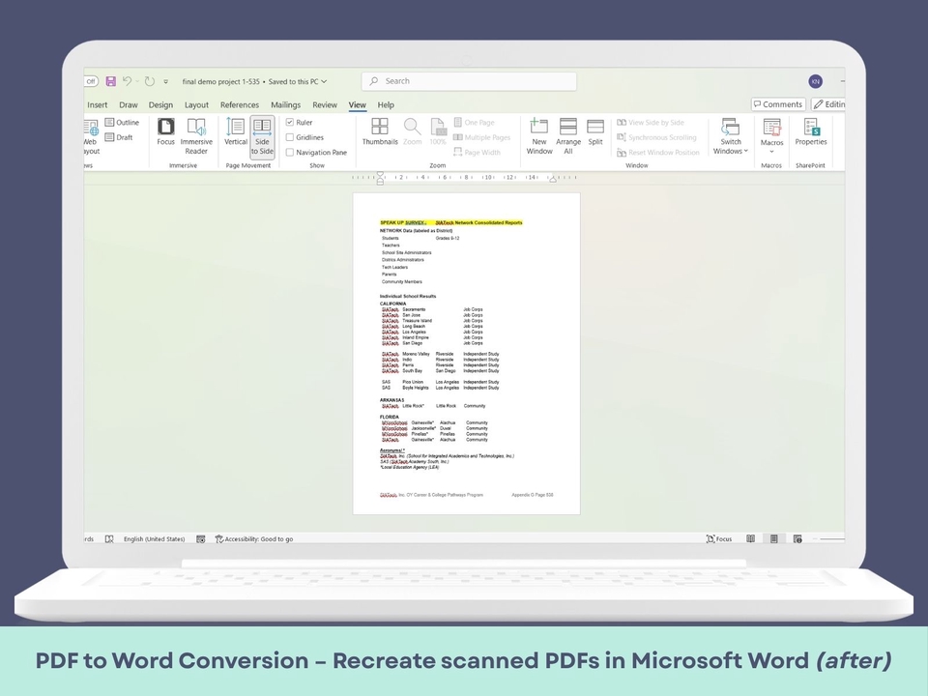Open a New Window
The width and height of the screenshot is (928, 696).
point(539,136)
